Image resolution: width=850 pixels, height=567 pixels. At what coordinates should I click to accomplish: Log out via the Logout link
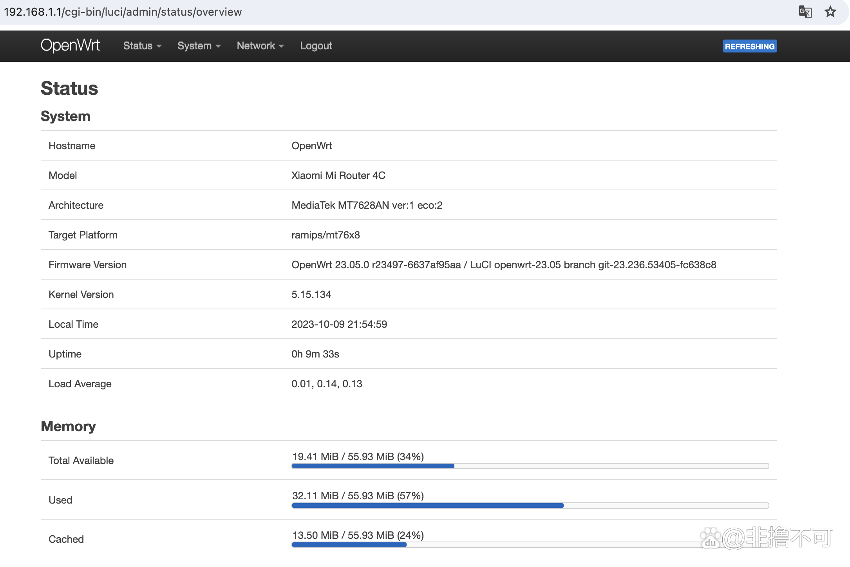[x=316, y=46]
